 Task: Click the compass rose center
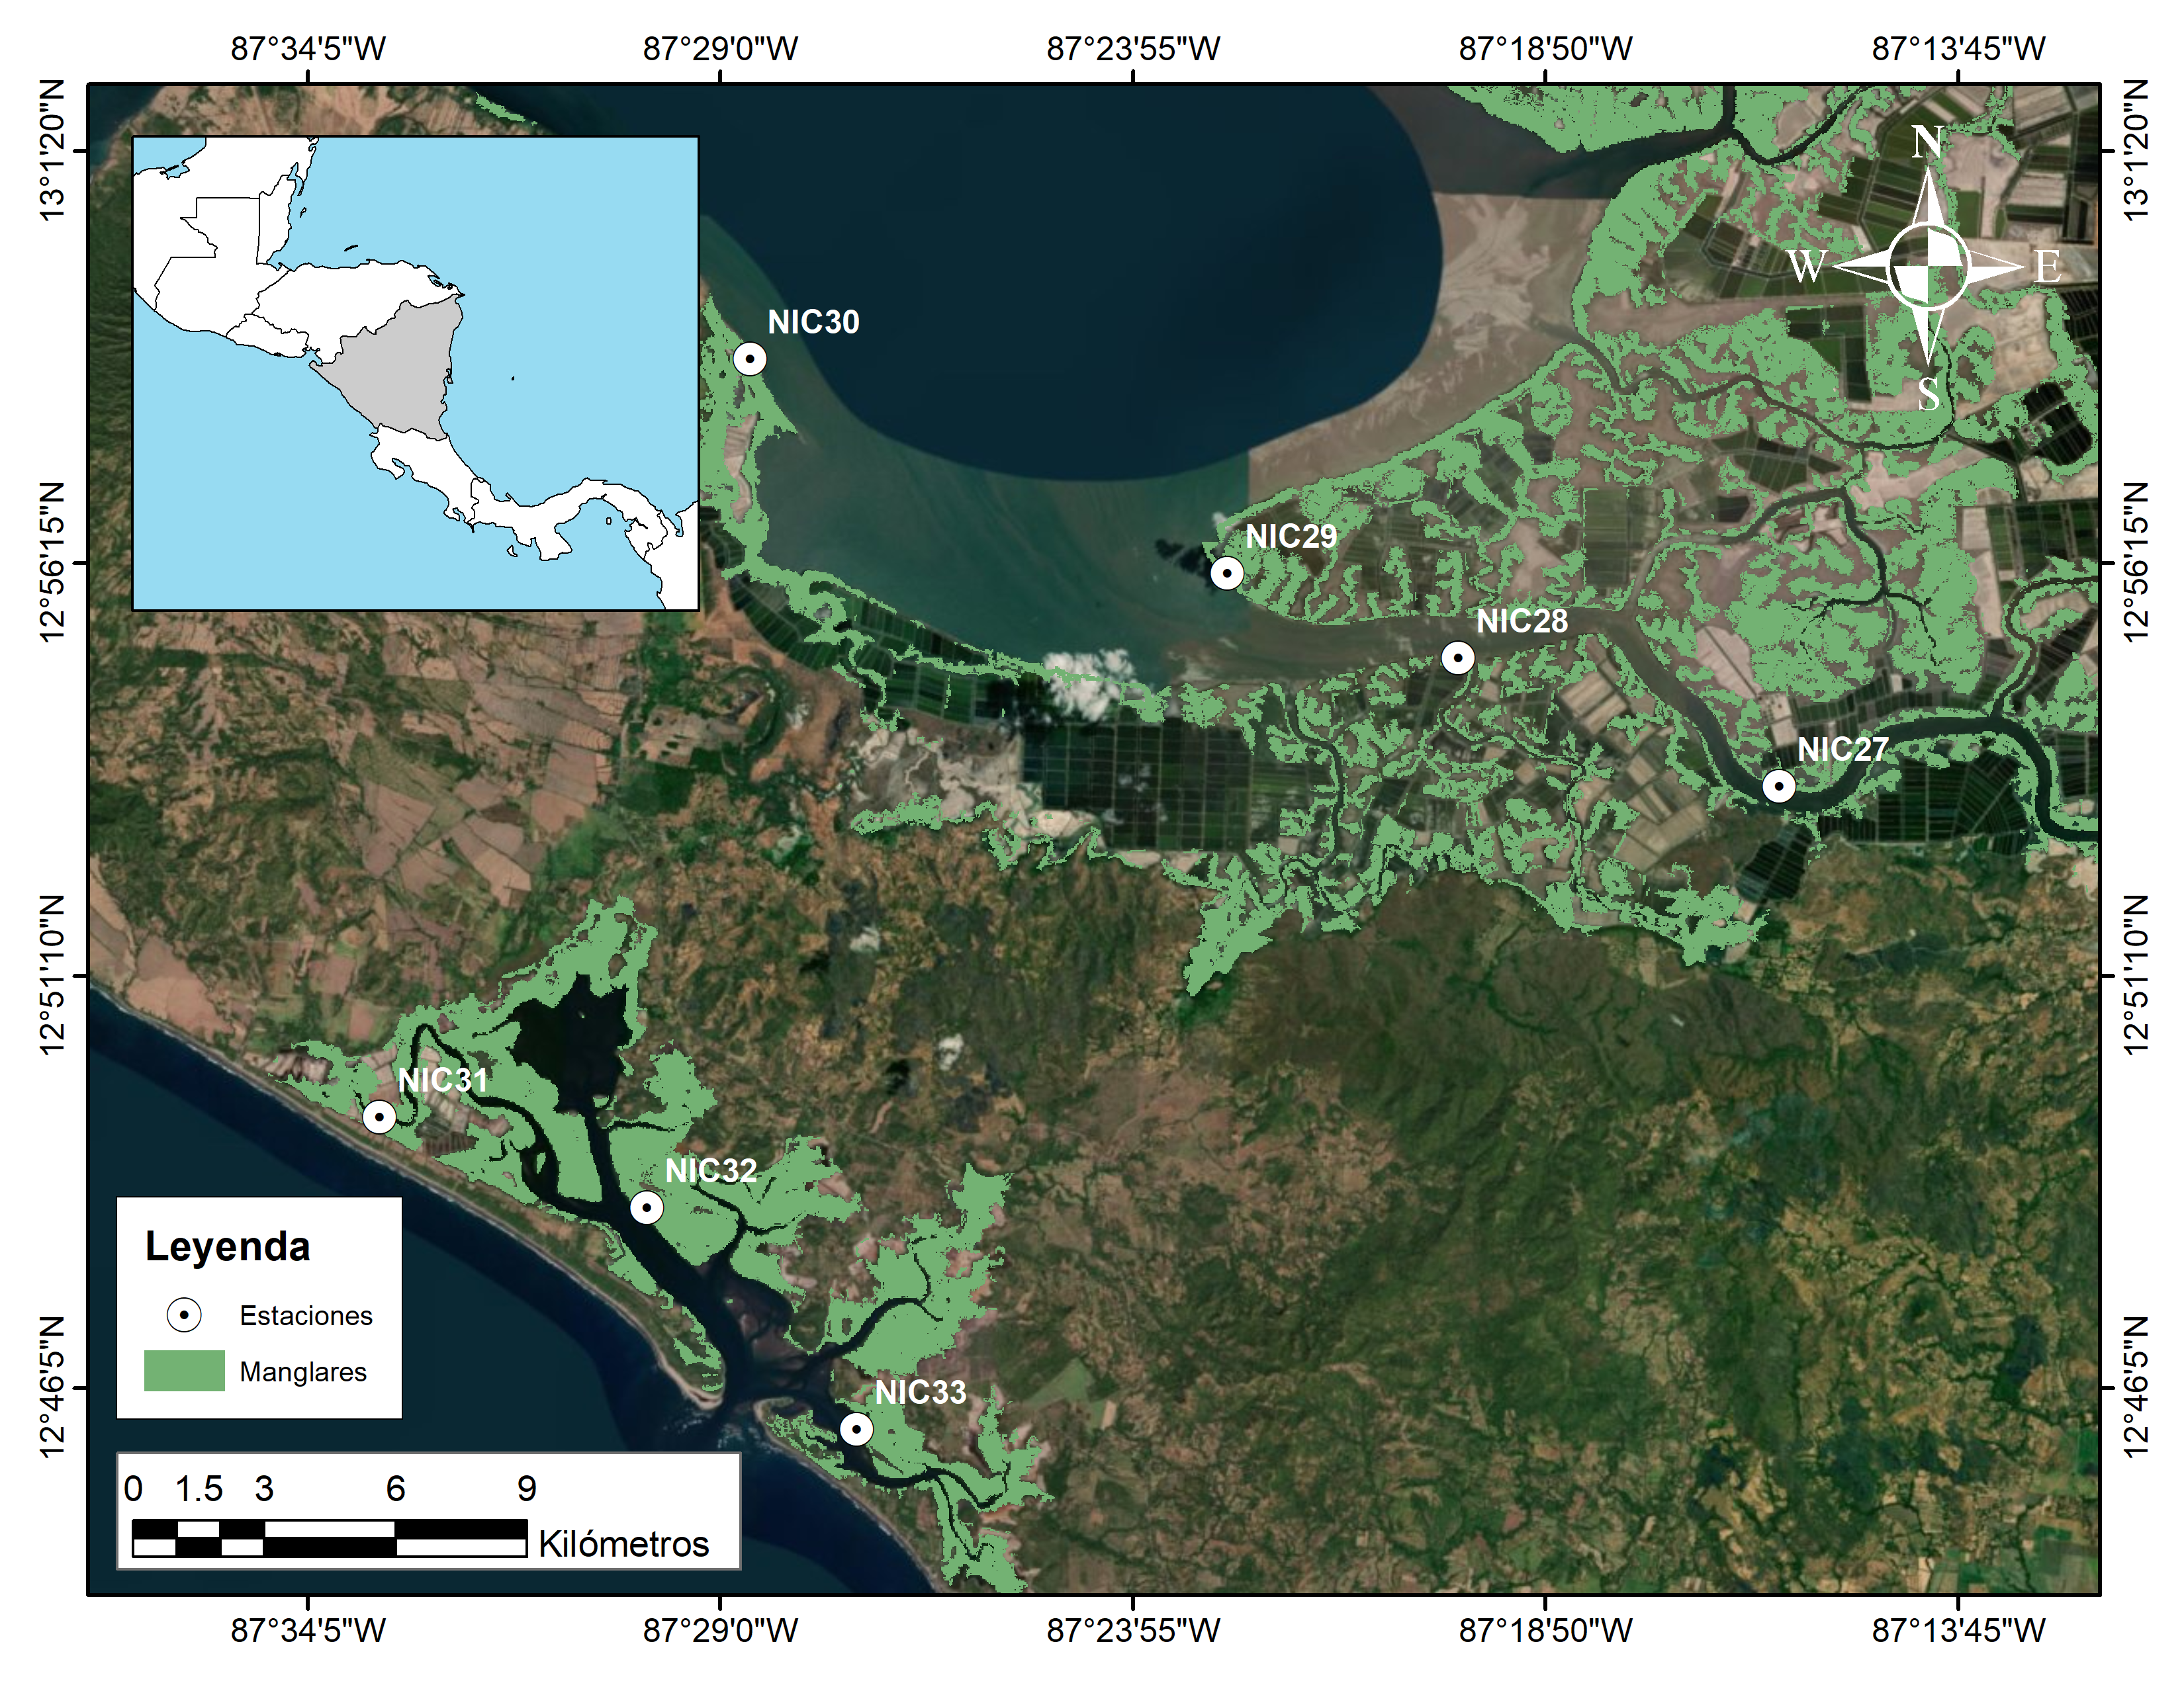pyautogui.click(x=1928, y=267)
